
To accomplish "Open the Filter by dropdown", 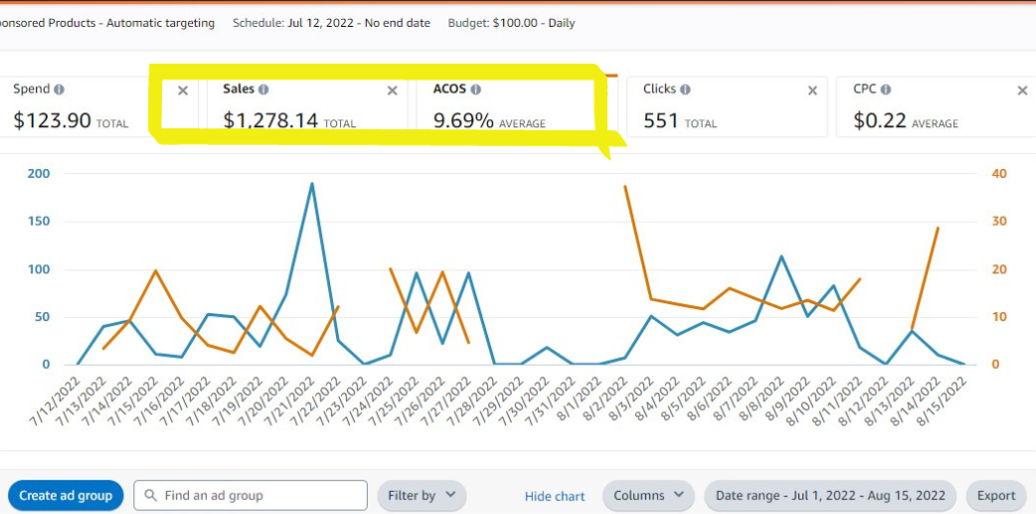I will click(x=422, y=495).
